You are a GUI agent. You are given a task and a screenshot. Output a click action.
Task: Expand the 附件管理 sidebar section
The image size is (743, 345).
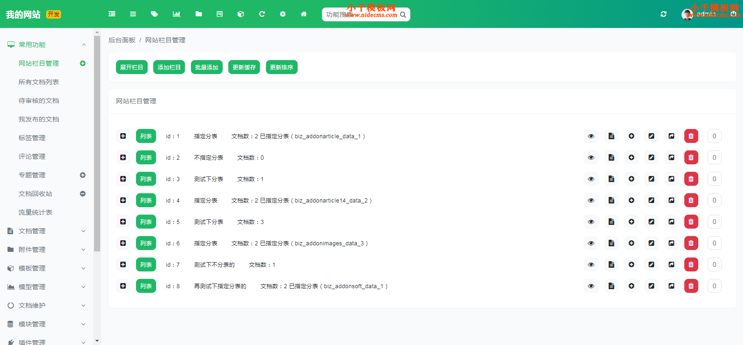[x=47, y=250]
